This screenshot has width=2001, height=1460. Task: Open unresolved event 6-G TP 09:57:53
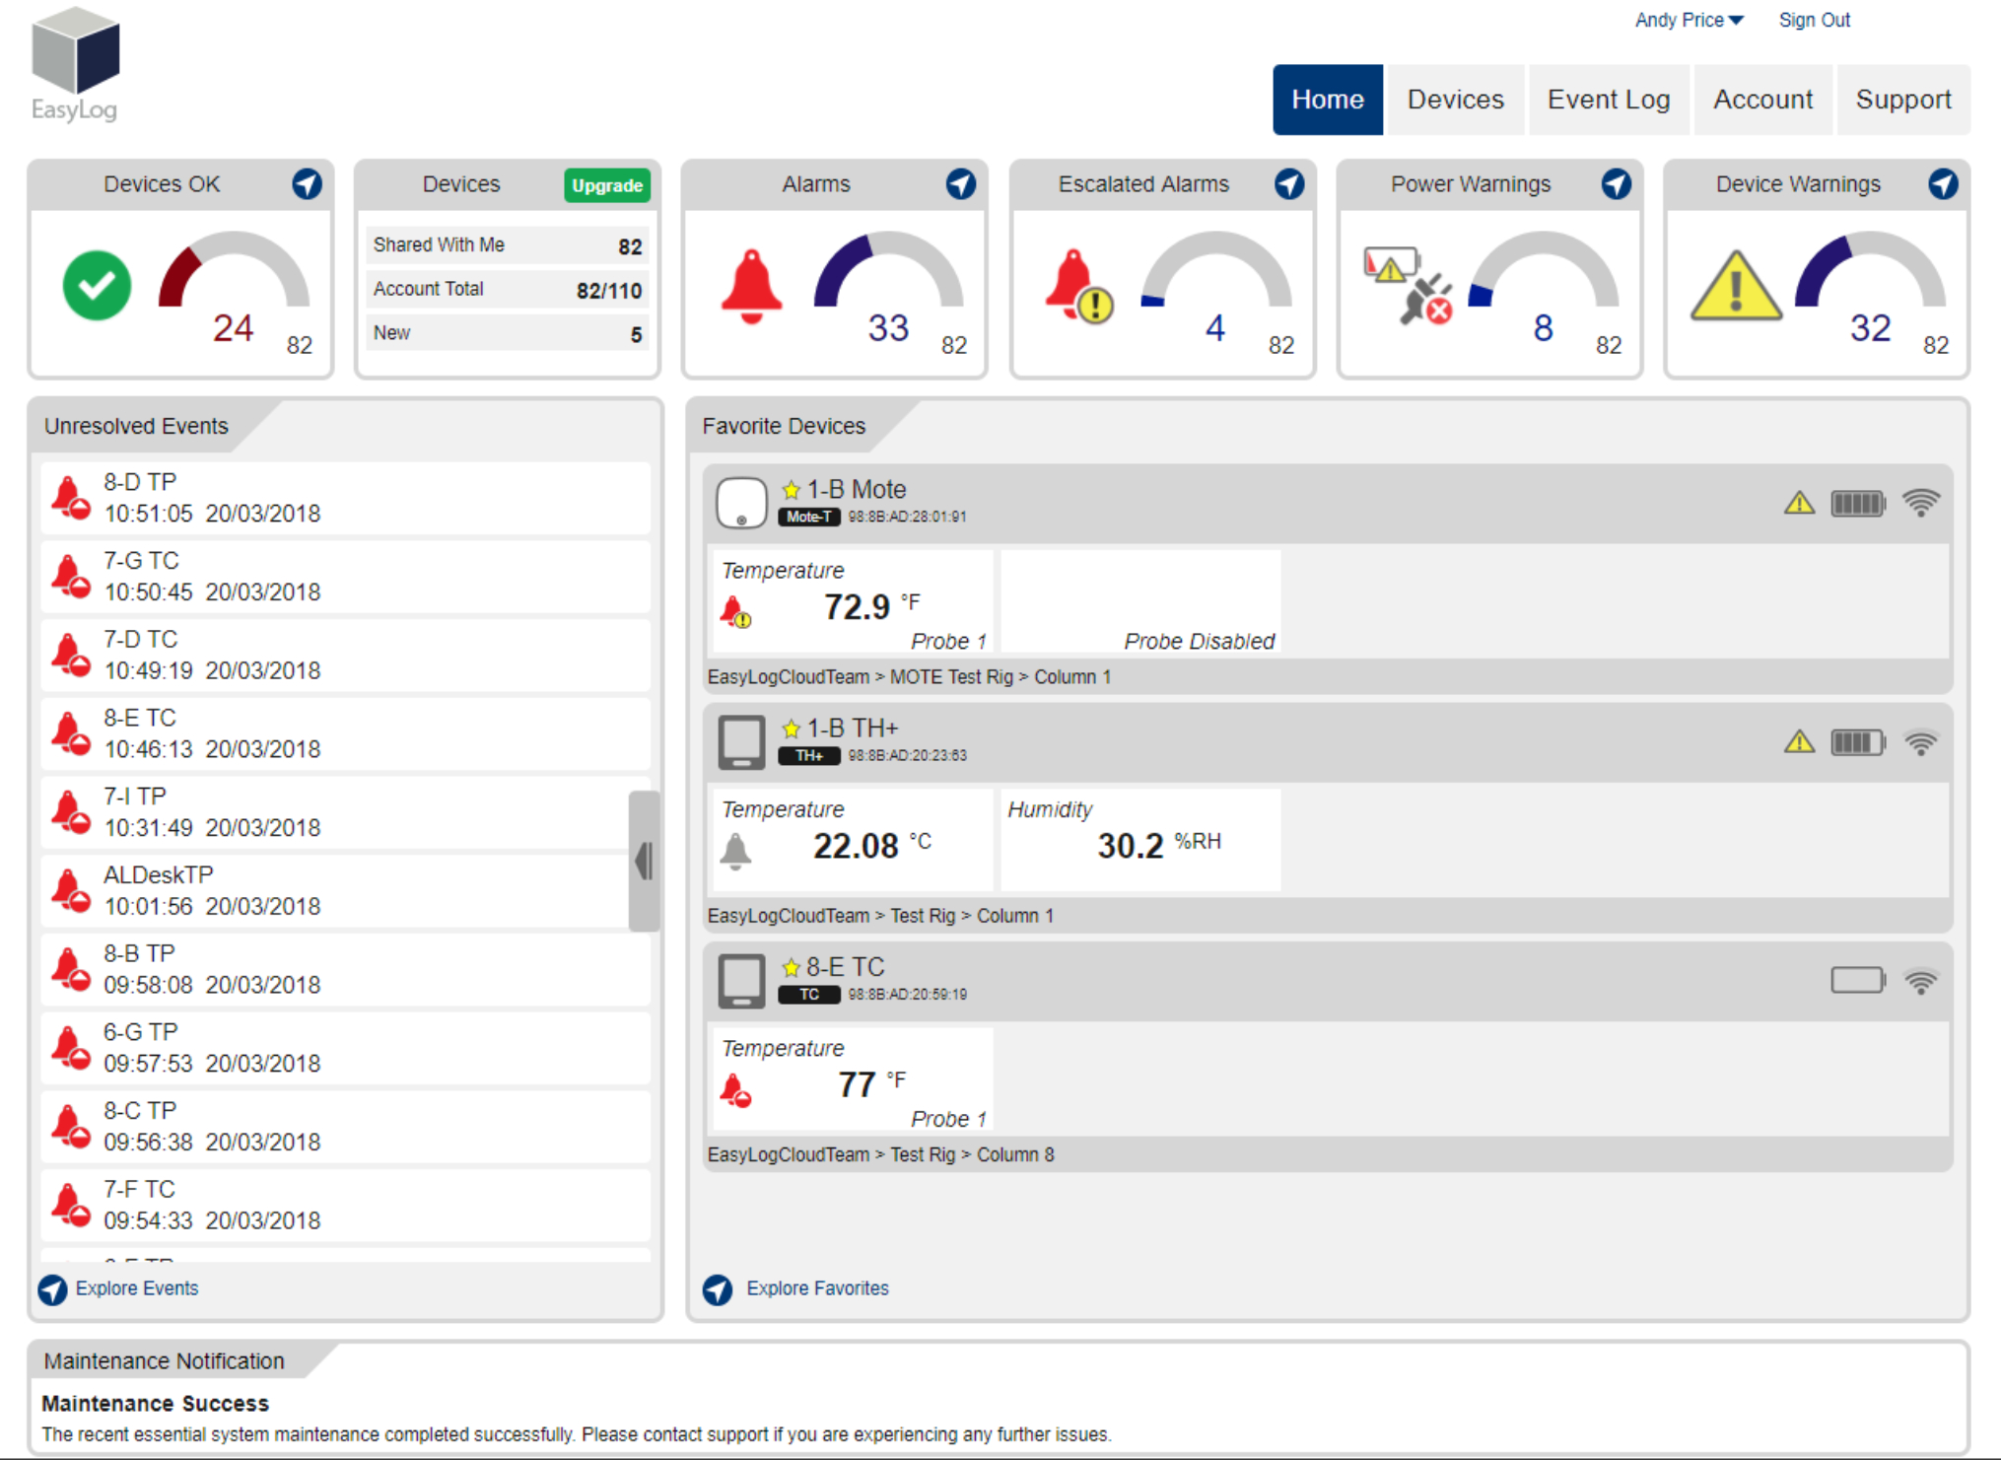346,1048
